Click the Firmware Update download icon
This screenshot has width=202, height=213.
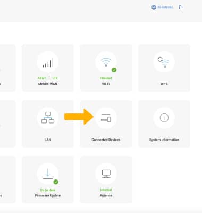(48, 174)
